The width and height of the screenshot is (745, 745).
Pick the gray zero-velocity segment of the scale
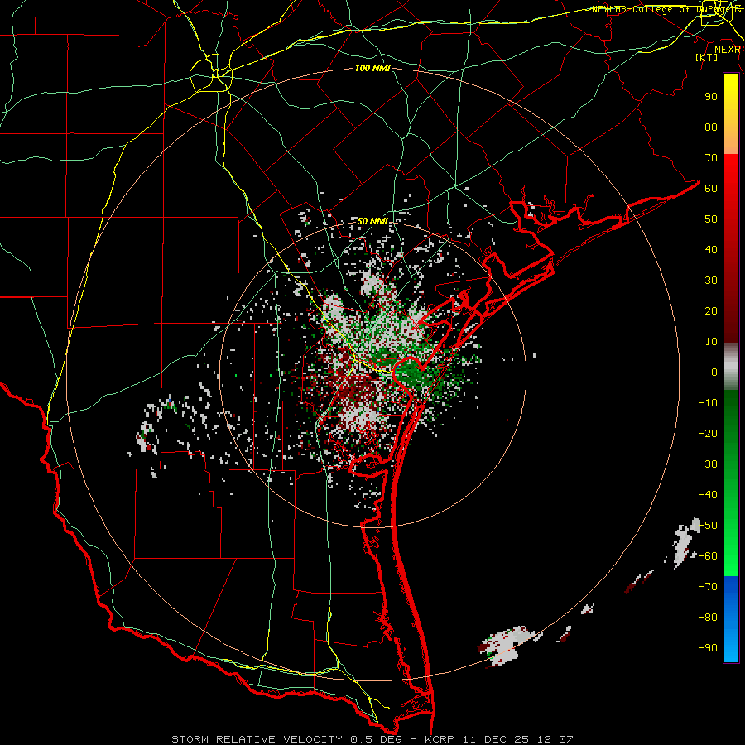[731, 367]
